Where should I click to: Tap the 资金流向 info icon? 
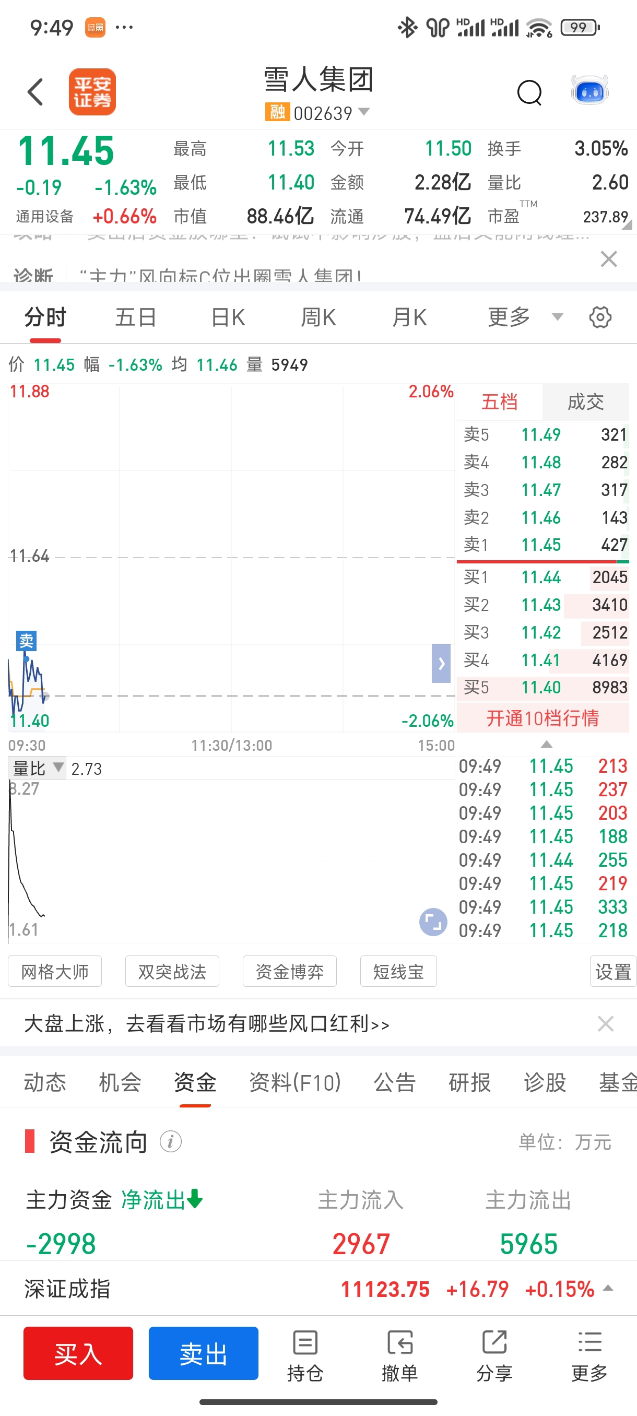pos(170,1141)
